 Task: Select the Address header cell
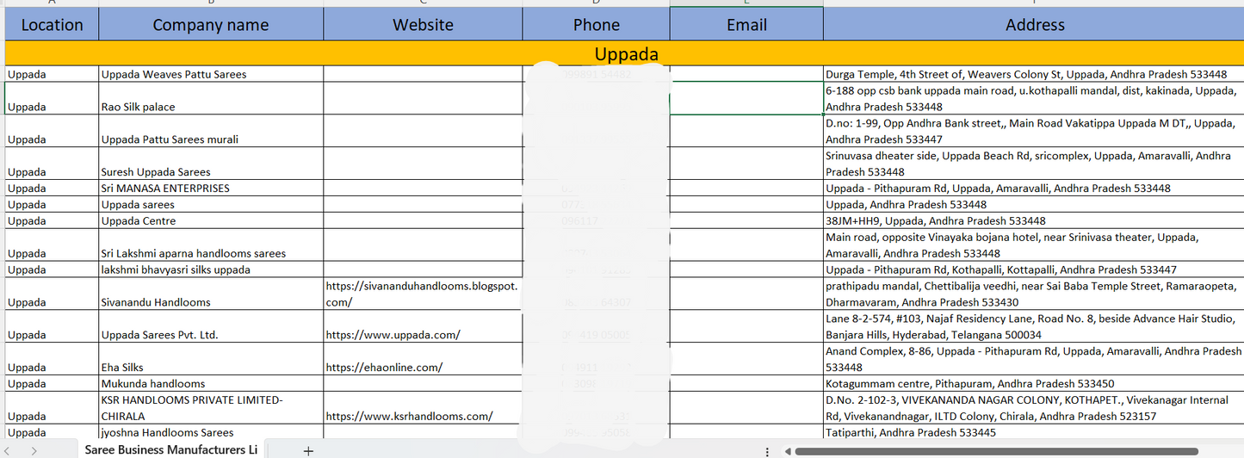point(1034,25)
